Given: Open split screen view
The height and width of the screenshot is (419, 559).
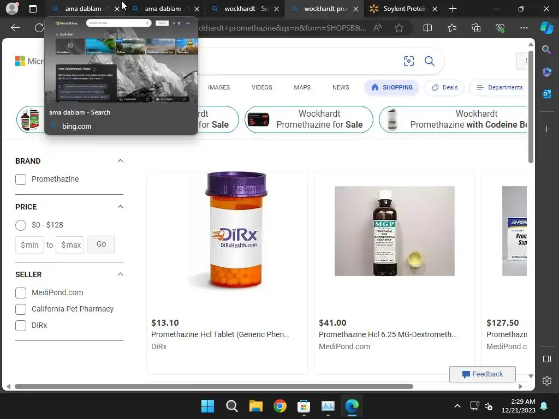Looking at the screenshot, I should 427,28.
